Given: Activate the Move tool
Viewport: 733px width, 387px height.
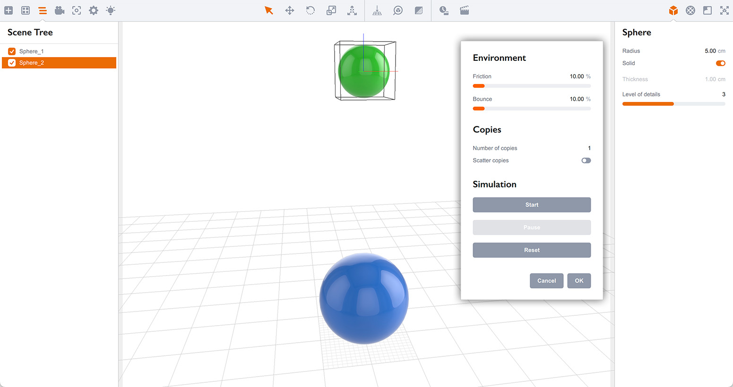Looking at the screenshot, I should 289,10.
